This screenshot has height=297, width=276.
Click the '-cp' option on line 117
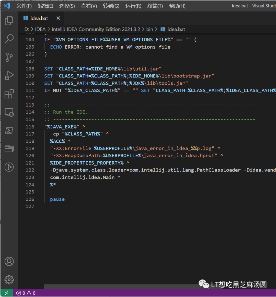pos(54,134)
